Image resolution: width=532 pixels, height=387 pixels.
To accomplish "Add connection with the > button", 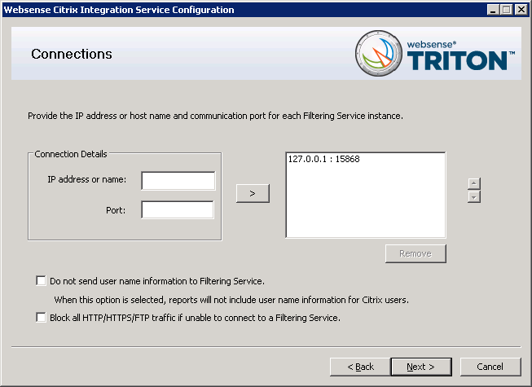I will click(x=253, y=193).
